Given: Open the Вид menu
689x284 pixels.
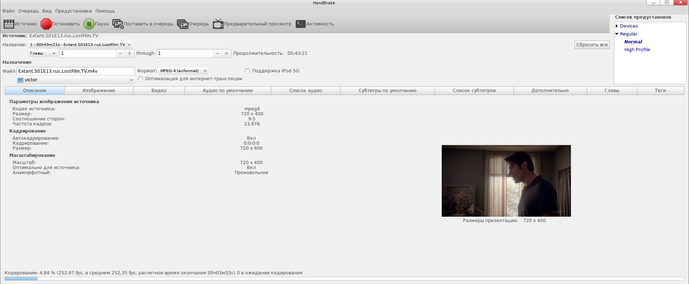Looking at the screenshot, I should 47,11.
